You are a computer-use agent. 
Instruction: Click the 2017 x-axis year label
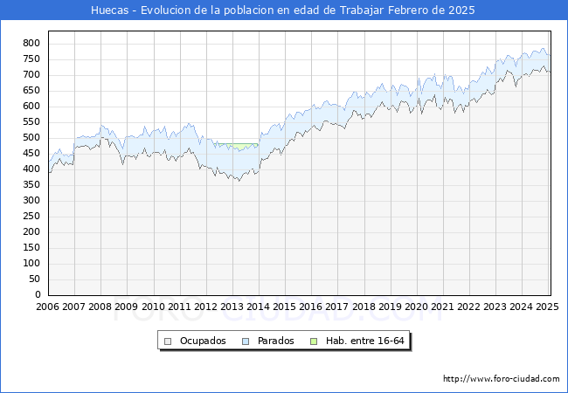click(337, 307)
